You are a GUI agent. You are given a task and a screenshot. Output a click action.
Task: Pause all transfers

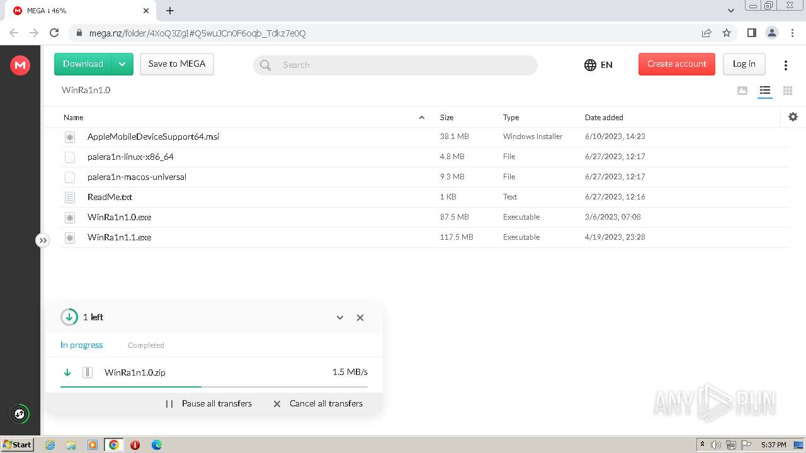[208, 403]
